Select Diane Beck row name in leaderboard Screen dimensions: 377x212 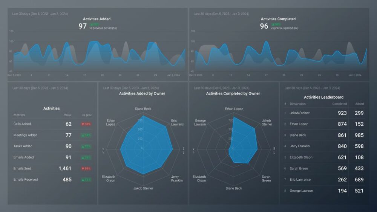(298, 135)
